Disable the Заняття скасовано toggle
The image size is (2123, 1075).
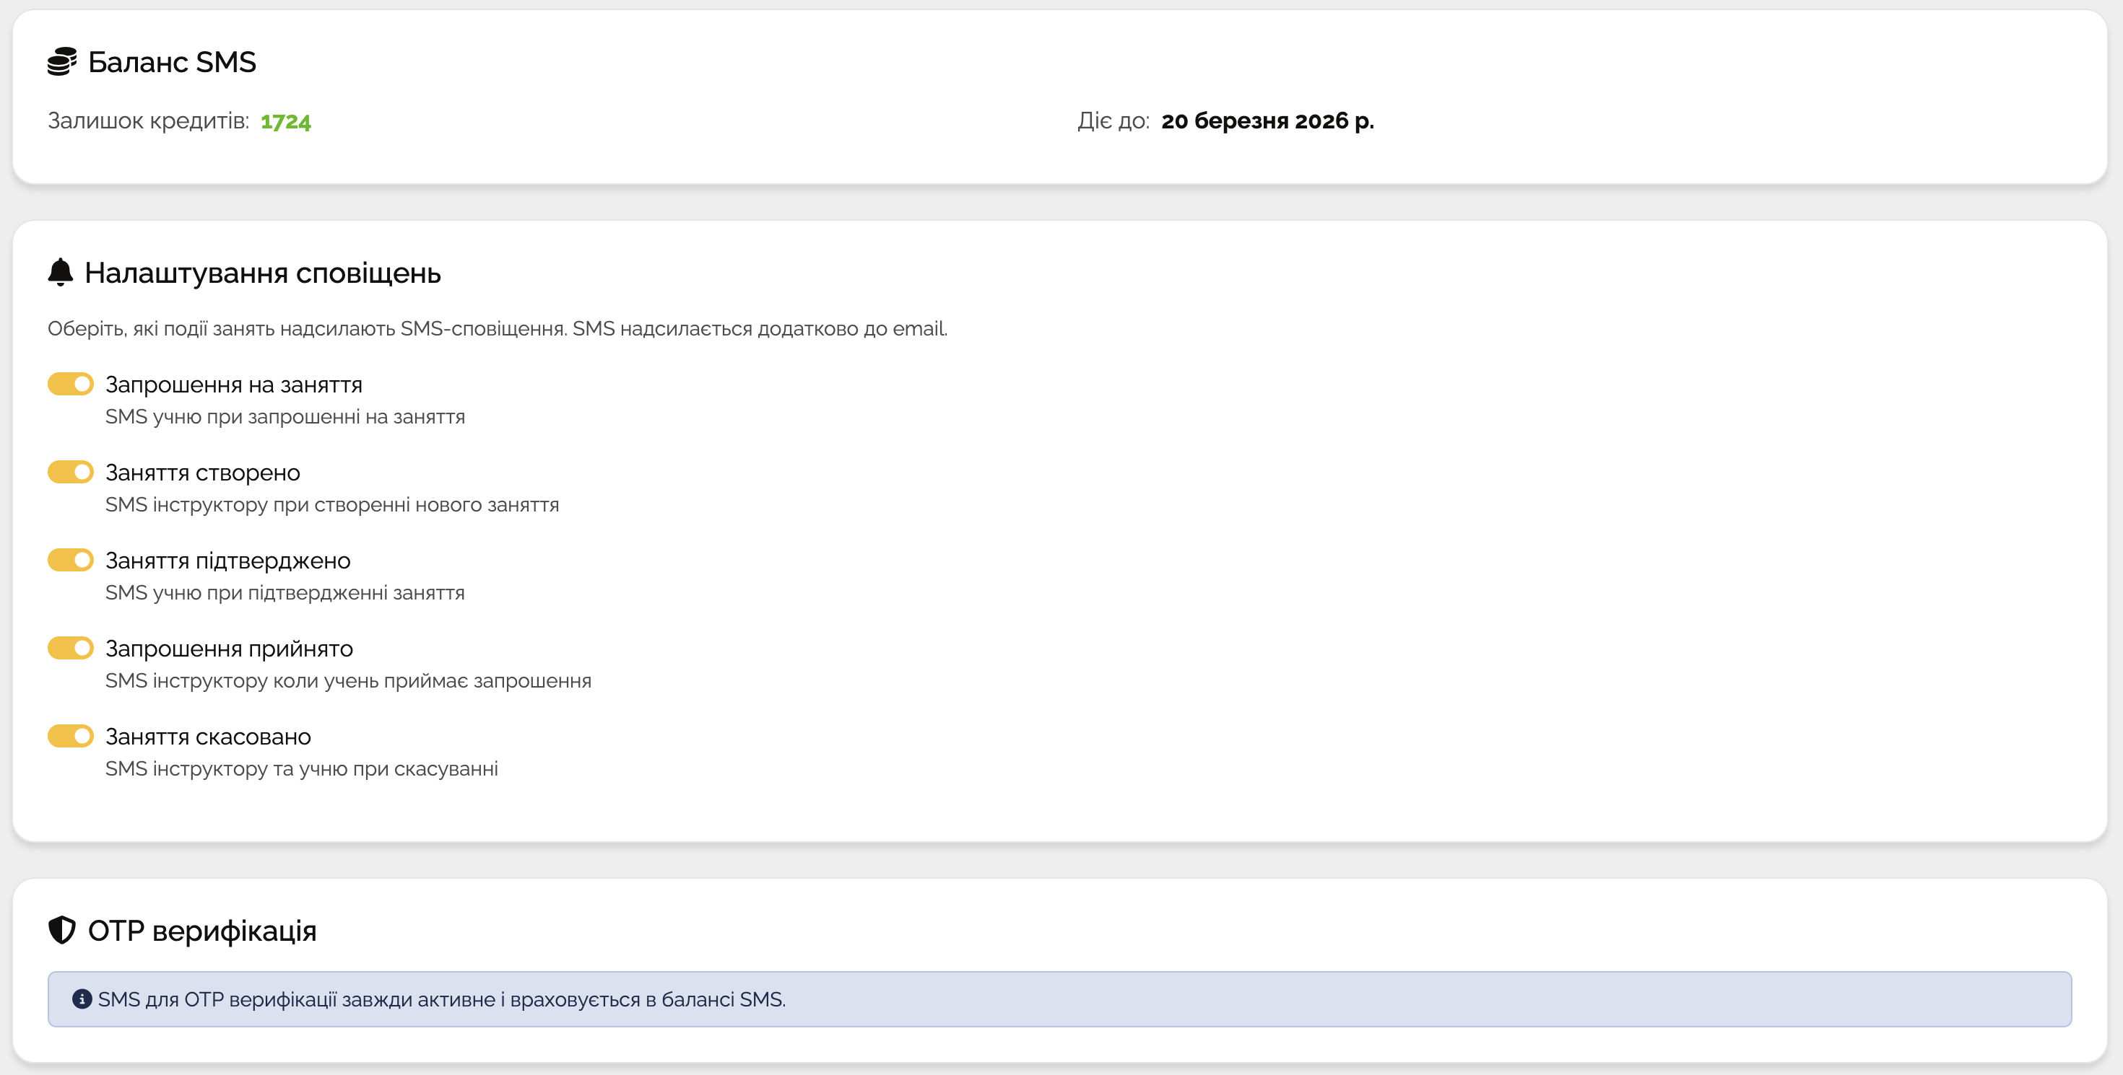pos(71,737)
